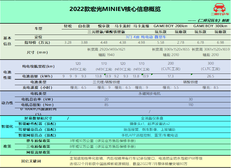231x168 pixels.
Task: Click the "电机类型" row header
Action: pos(38,94)
